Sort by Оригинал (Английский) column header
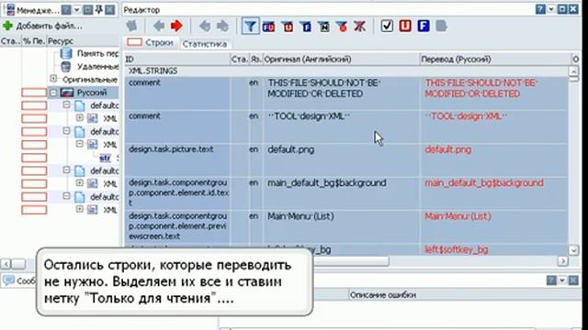The image size is (588, 330). click(x=341, y=59)
